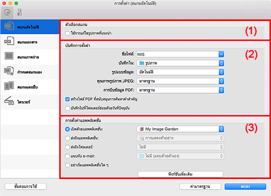Select เปิดด้วยแอพพลิเคชั่น radio button

pyautogui.click(x=67, y=129)
